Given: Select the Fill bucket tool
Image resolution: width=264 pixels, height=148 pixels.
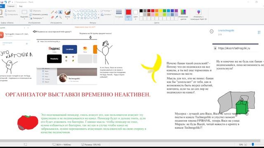Looking at the screenshot, I should (x=56, y=12).
